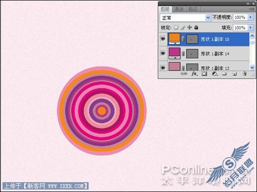
Task: Click the 不透明度 opacity value field
Action: click(x=240, y=17)
